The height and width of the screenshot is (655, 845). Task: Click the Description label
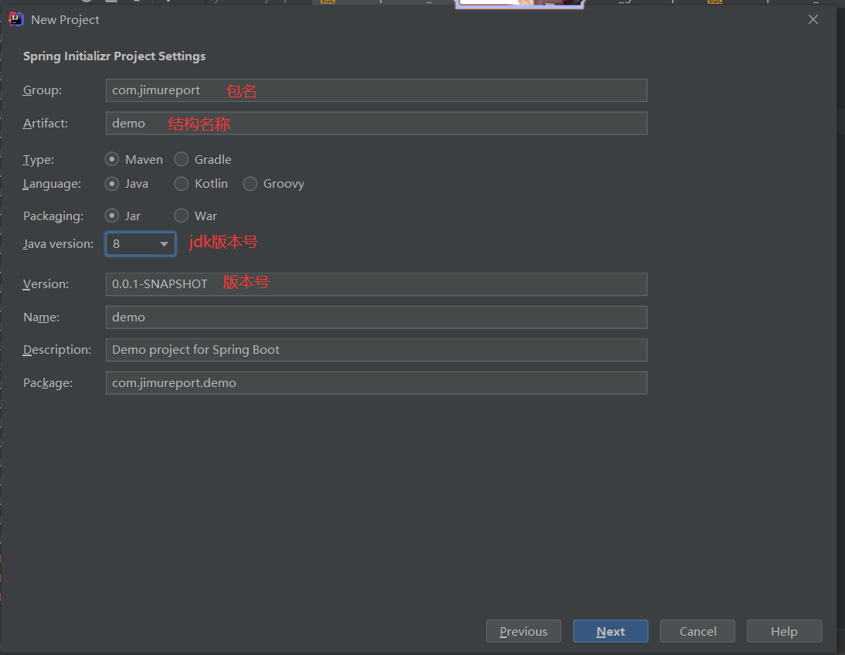57,350
